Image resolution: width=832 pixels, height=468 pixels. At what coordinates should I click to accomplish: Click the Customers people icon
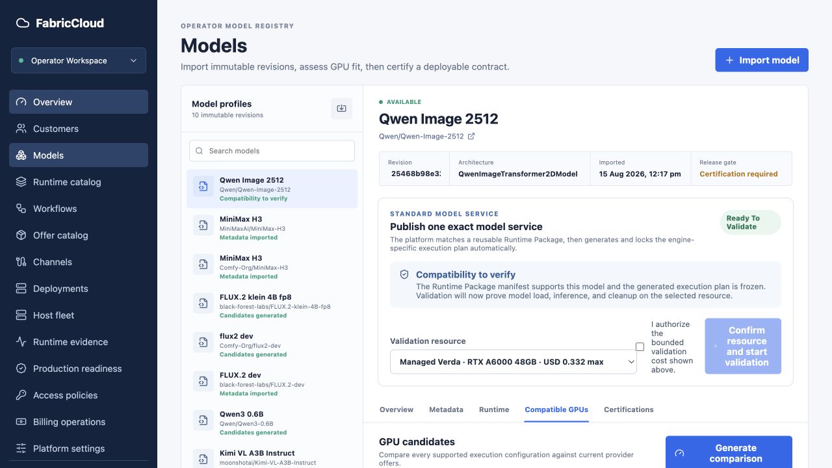[x=21, y=129]
